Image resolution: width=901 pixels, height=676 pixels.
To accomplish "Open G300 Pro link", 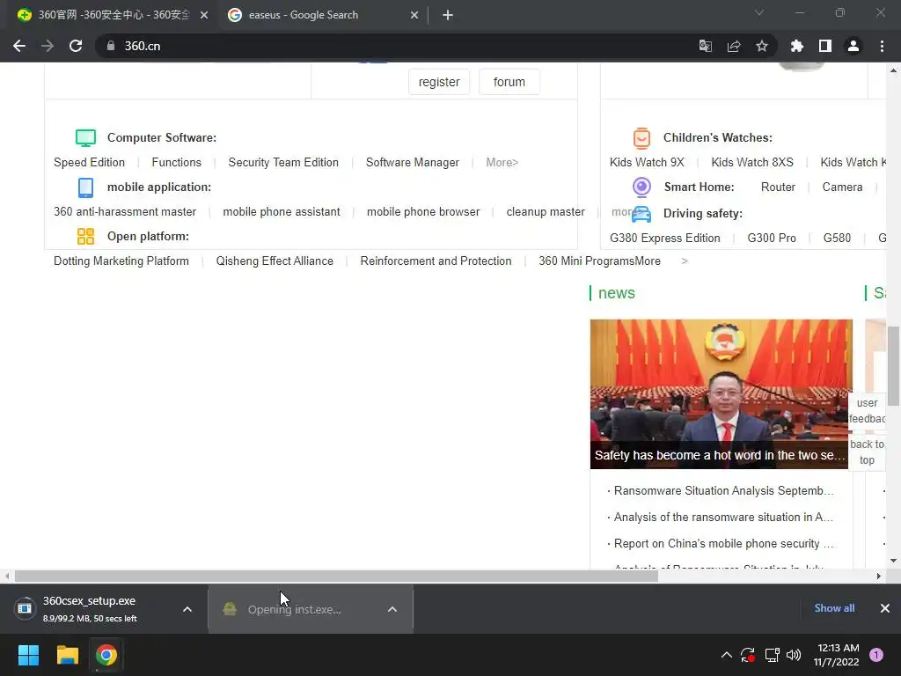I will click(772, 239).
